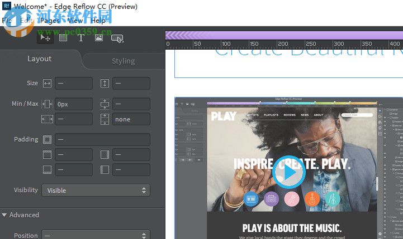Viewport: 403px width, 239px height.
Task: Switch to the Layout tab
Action: (39, 58)
